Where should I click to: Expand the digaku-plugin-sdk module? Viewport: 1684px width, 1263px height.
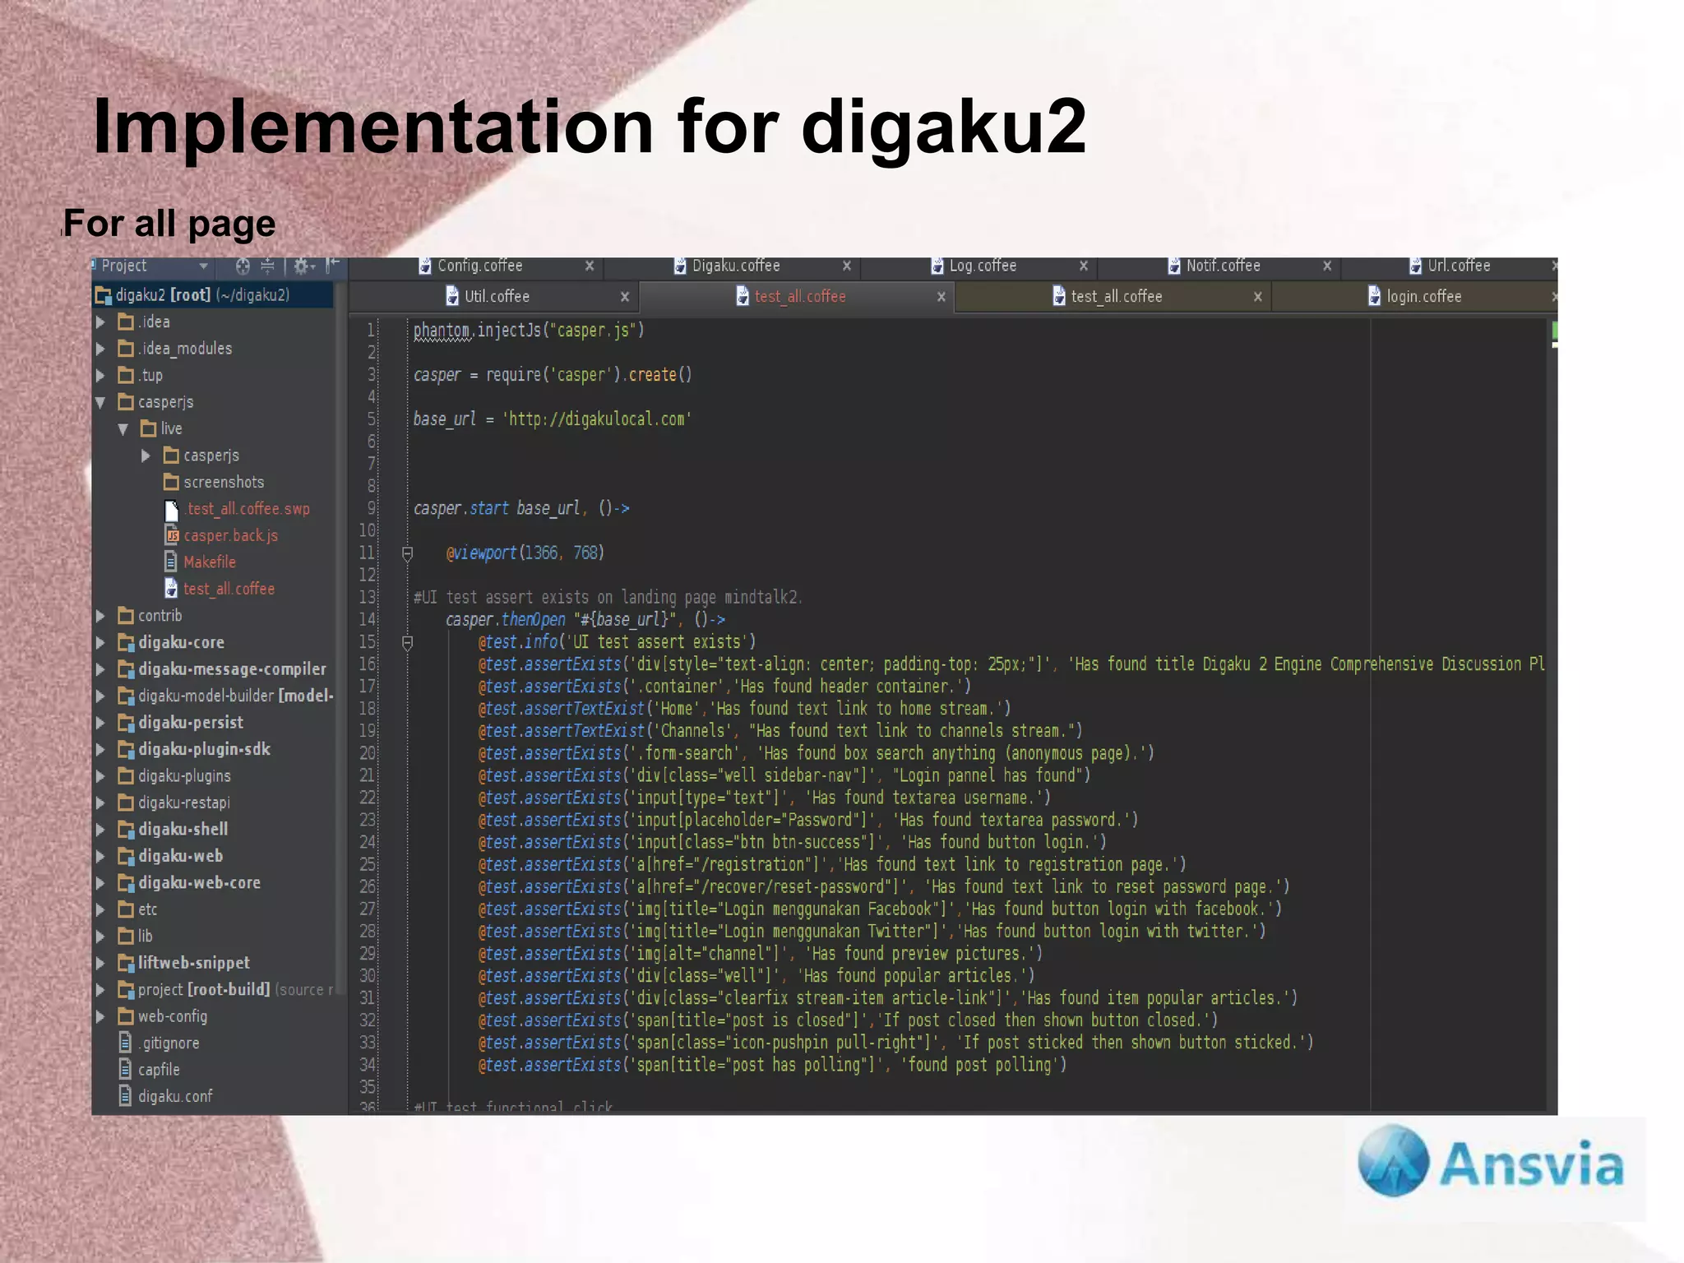[100, 750]
